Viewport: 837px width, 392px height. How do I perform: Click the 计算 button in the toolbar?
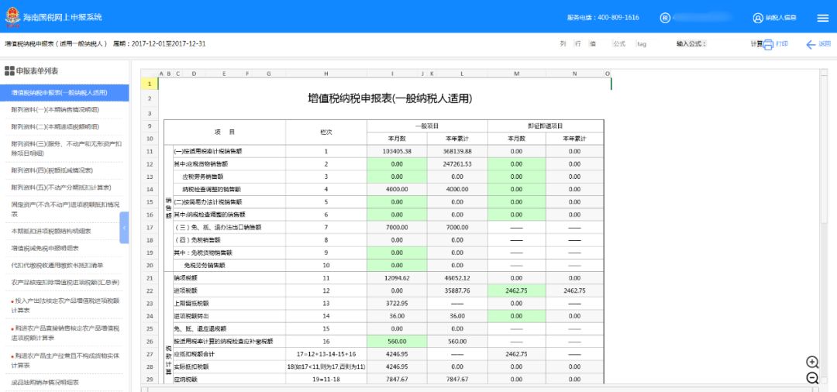[x=756, y=44]
